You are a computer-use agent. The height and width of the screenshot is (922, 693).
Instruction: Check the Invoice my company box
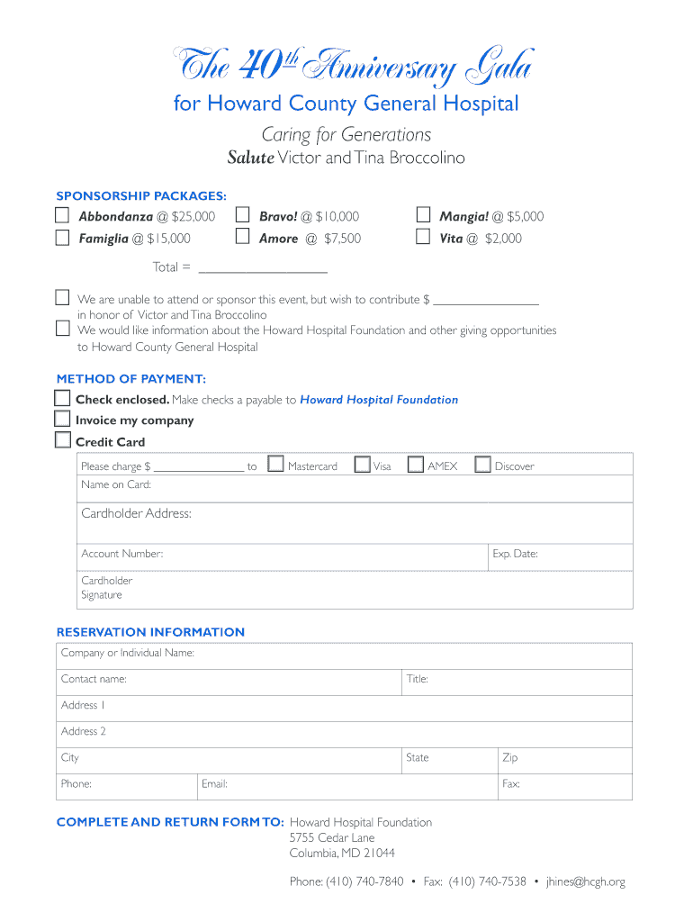tap(62, 419)
